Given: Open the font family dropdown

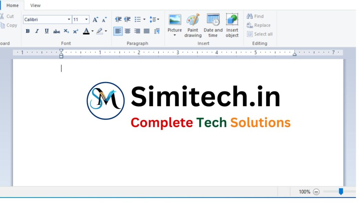Looking at the screenshot, I should click(68, 20).
